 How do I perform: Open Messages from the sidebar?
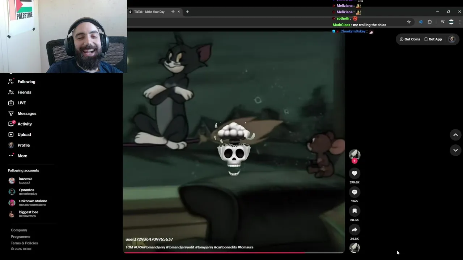tap(22, 113)
